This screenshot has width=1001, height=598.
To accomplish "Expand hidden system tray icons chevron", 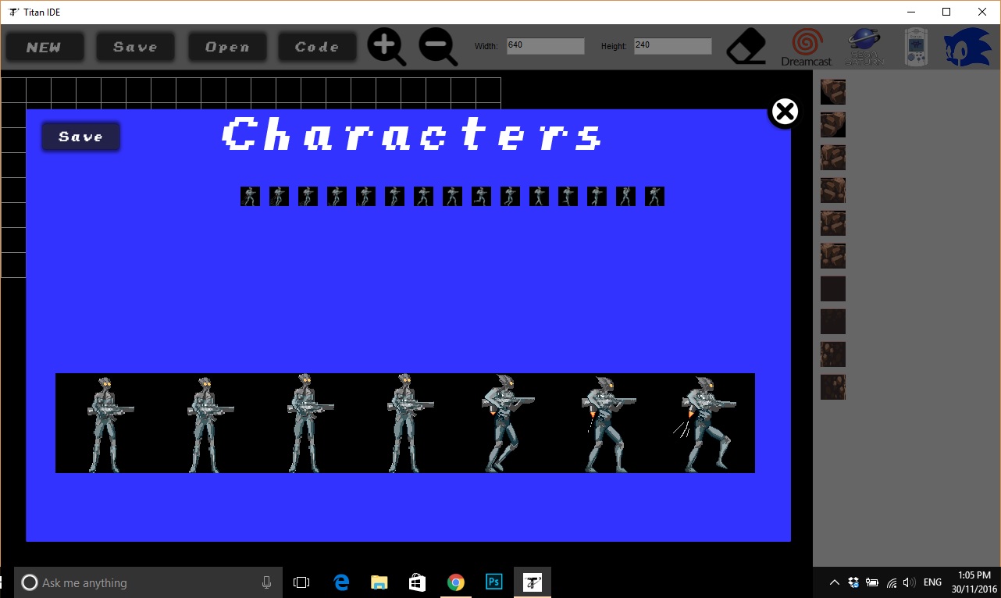I will click(834, 582).
